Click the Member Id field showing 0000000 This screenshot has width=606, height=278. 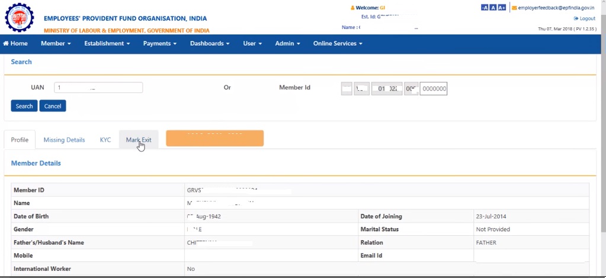tap(434, 88)
